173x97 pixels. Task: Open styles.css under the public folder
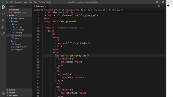click(x=18, y=38)
